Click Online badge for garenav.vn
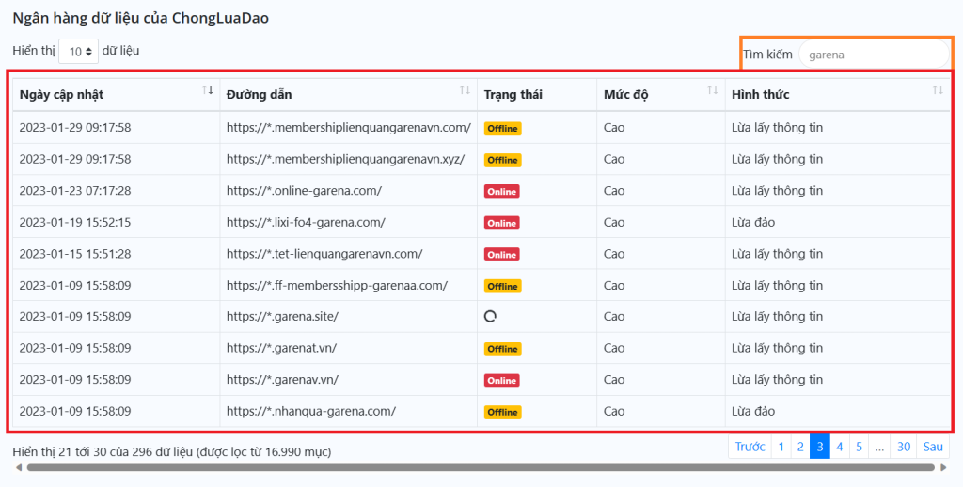Image resolution: width=963 pixels, height=487 pixels. [502, 380]
